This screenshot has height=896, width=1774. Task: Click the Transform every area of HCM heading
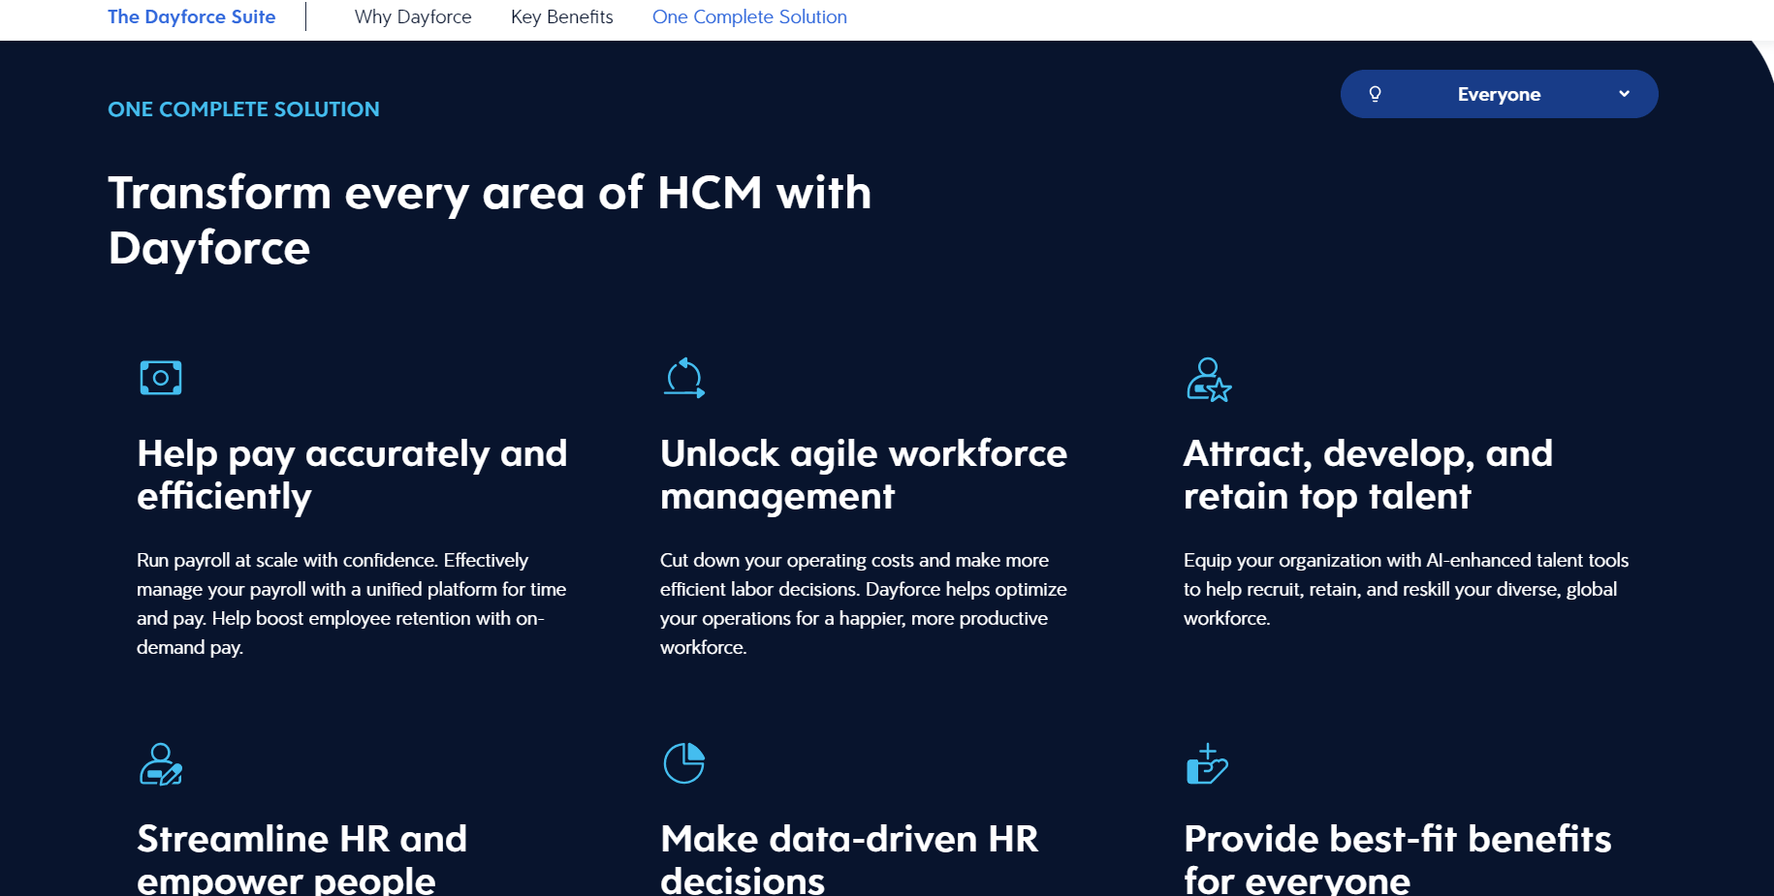point(490,220)
